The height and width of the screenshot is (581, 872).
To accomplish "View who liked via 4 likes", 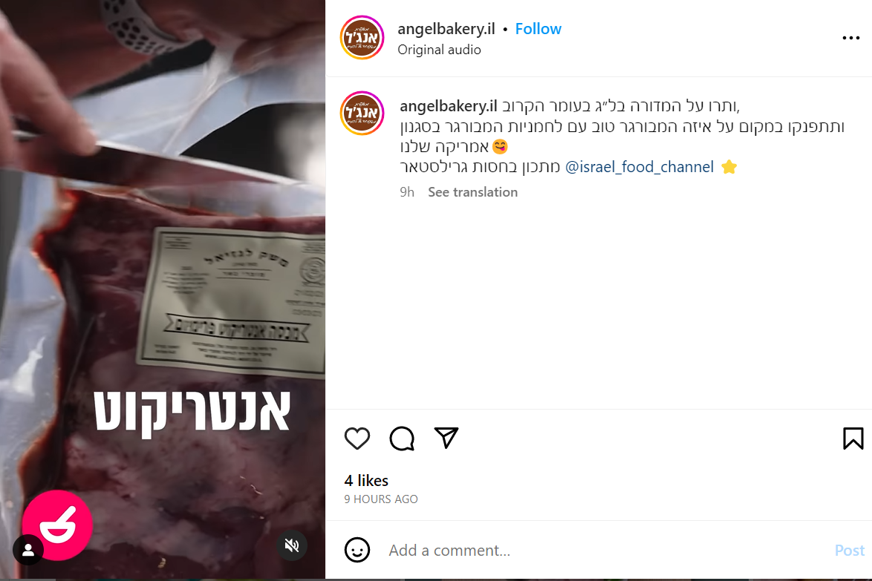I will [x=366, y=481].
